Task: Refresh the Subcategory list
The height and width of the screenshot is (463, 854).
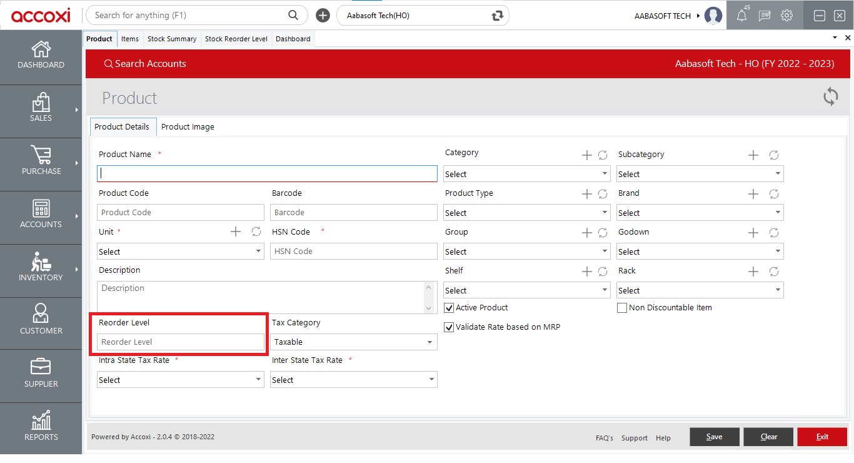Action: tap(774, 155)
